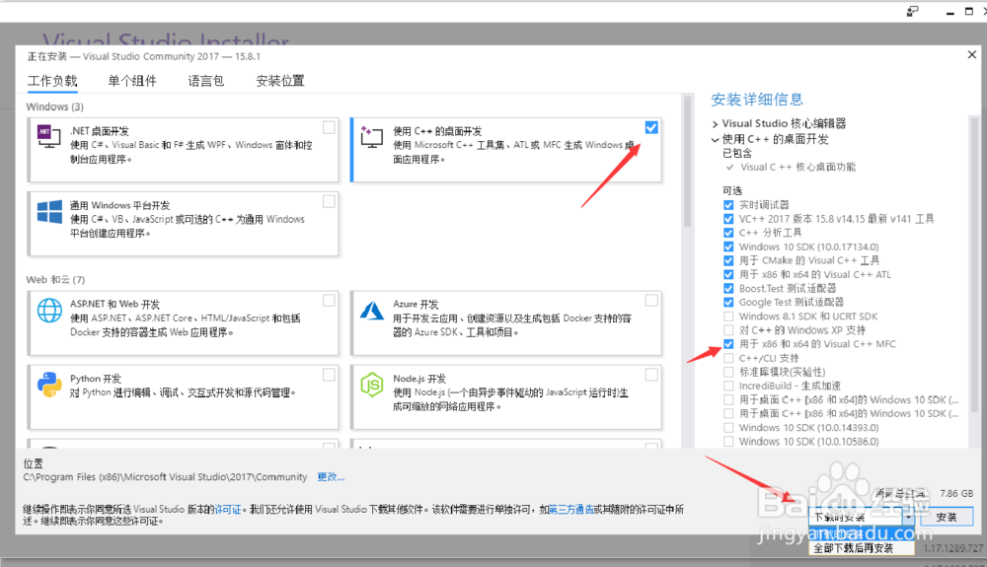The height and width of the screenshot is (567, 987).
Task: Click the C++ desktop development monitor icon
Action: [x=371, y=136]
